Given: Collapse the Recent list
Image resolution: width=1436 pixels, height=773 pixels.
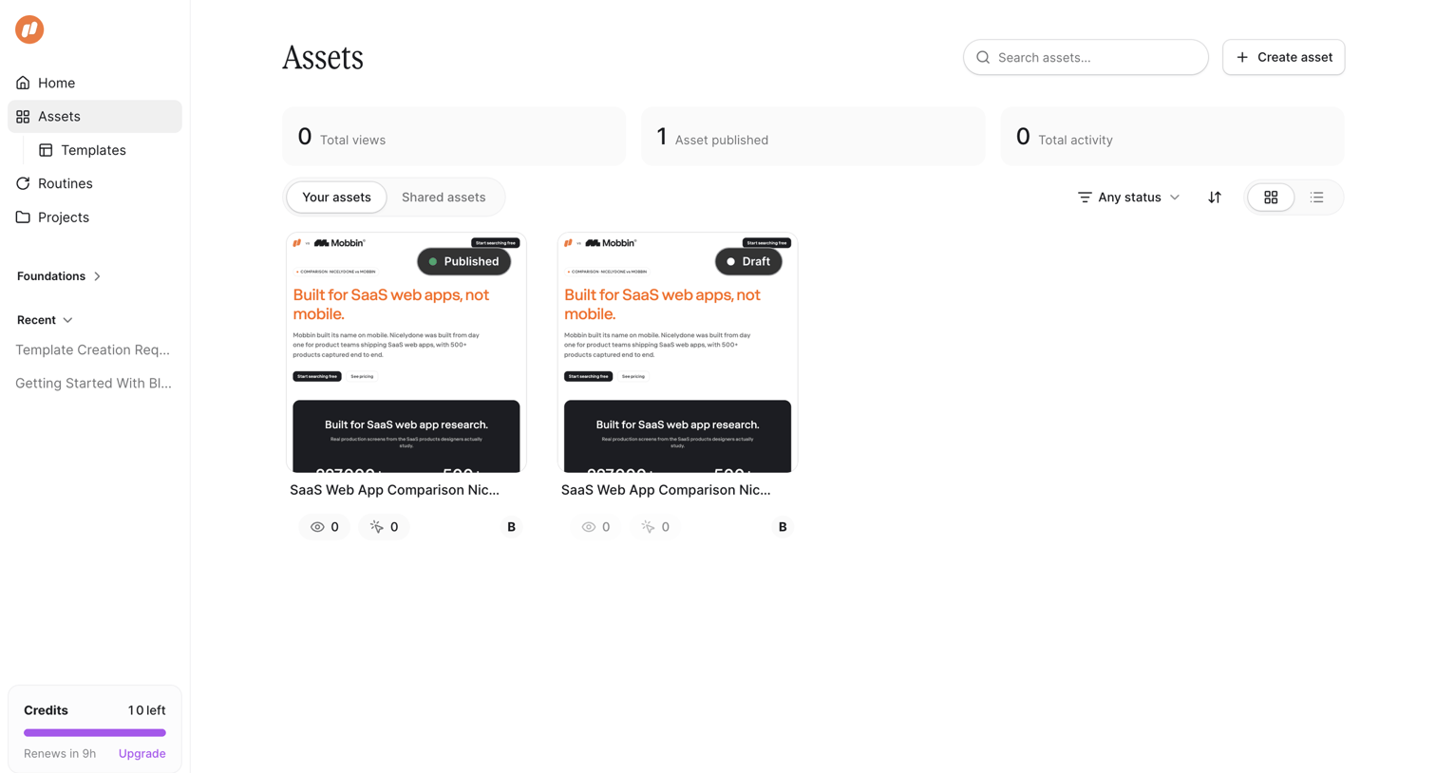Looking at the screenshot, I should click(x=45, y=320).
